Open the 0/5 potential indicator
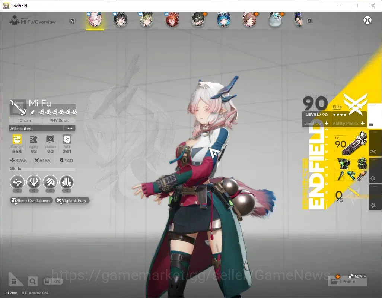Viewport: 382px width, 298px height. (x=339, y=196)
